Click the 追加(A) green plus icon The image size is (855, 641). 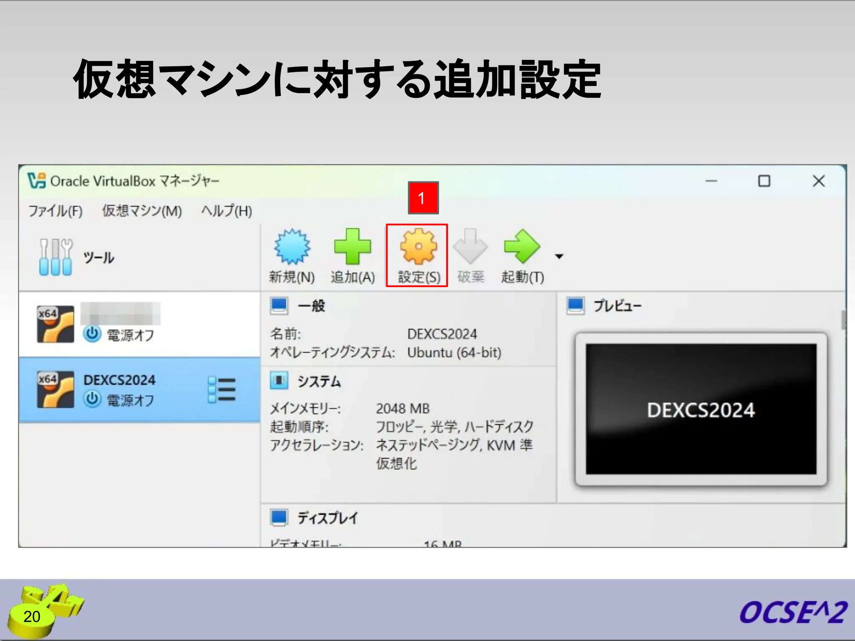point(352,246)
